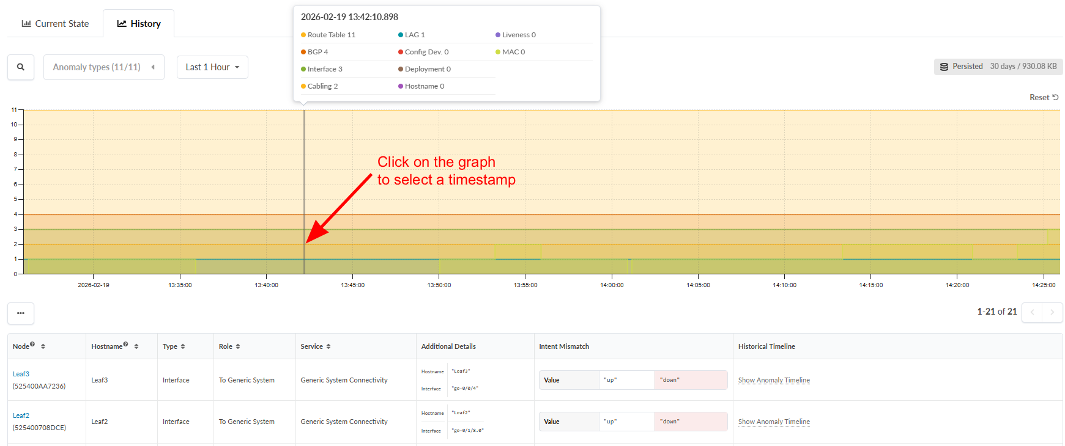Show Anomaly Timeline for Leaf3 row

tap(774, 380)
